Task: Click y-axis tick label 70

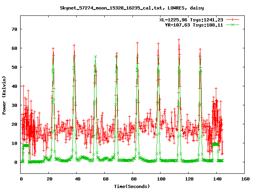Action: click(14, 29)
